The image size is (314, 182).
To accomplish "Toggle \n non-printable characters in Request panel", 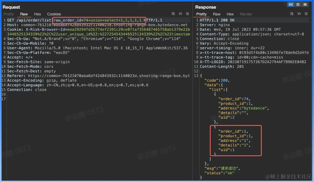I will pyautogui.click(x=180, y=14).
